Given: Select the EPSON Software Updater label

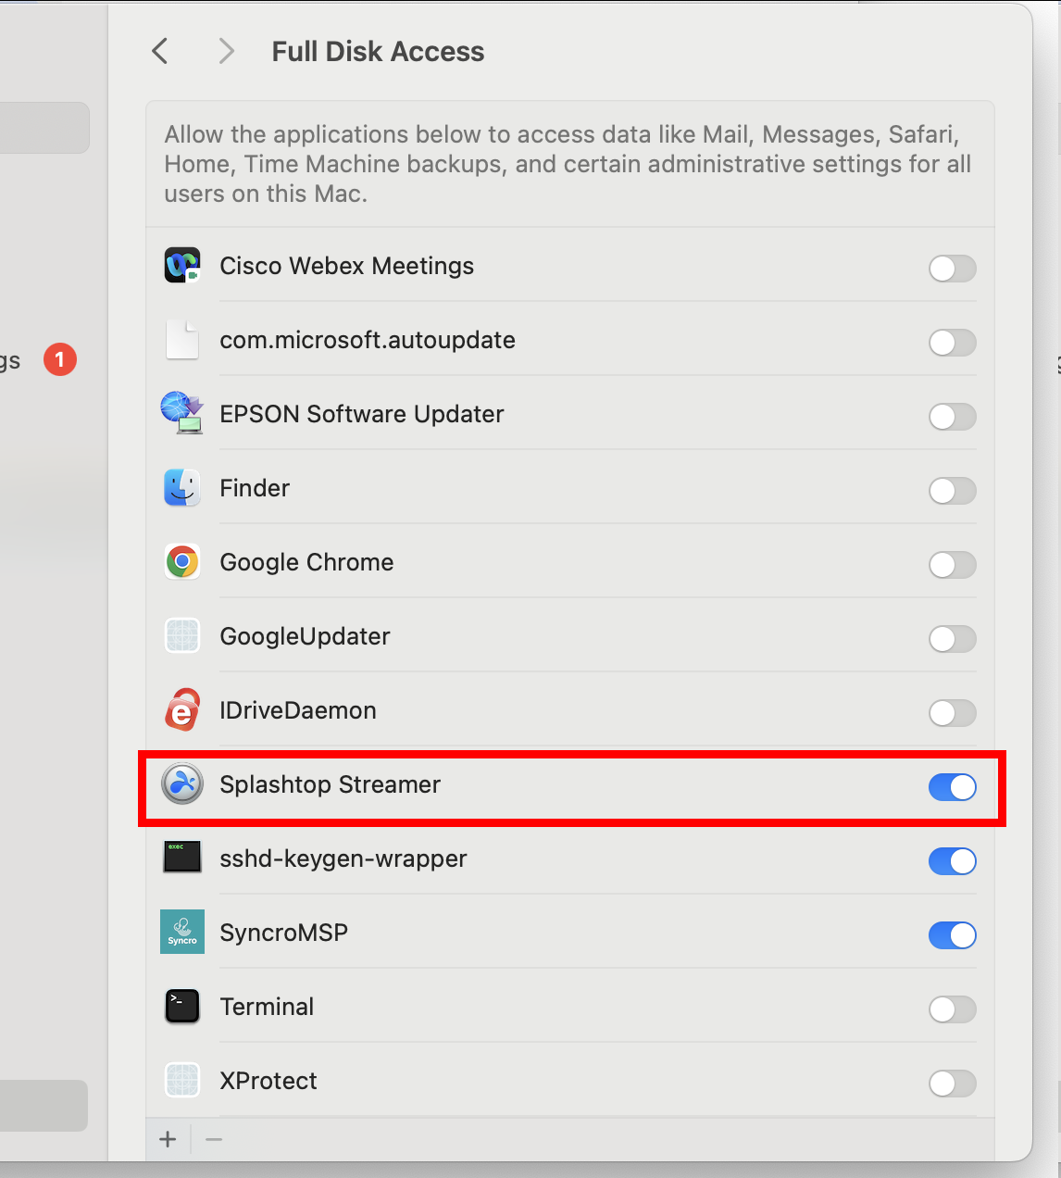Looking at the screenshot, I should point(362,414).
